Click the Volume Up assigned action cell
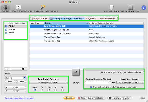Image resolution: width=148 pixels, height=102 pixels. coord(94,33)
